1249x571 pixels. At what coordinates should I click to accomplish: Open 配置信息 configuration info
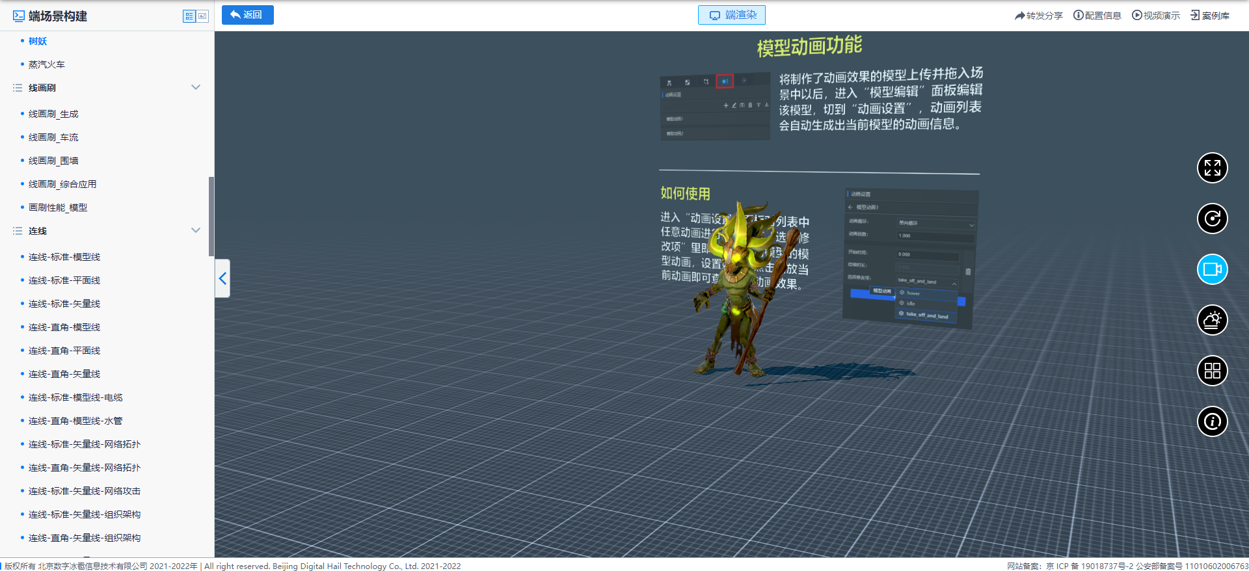coord(1097,16)
